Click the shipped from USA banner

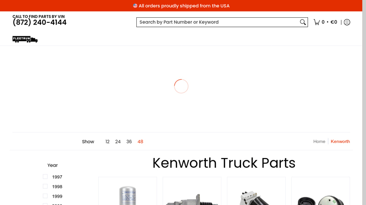point(181,5)
